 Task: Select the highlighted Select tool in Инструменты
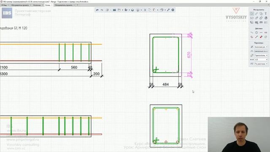252,14
